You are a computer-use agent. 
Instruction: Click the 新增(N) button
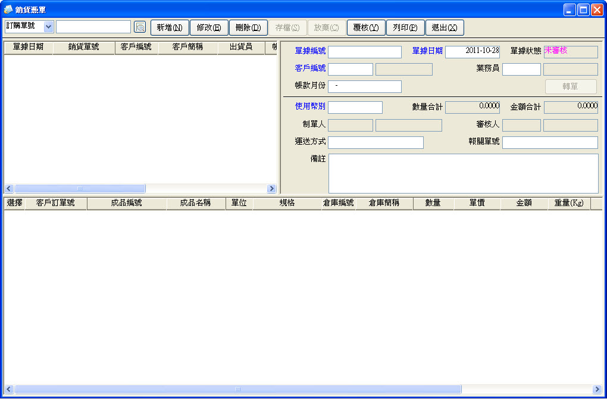170,27
